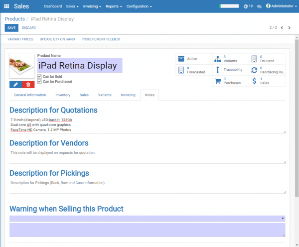Click Procurement Request button
Viewport: 299px width, 247px height.
point(101,39)
